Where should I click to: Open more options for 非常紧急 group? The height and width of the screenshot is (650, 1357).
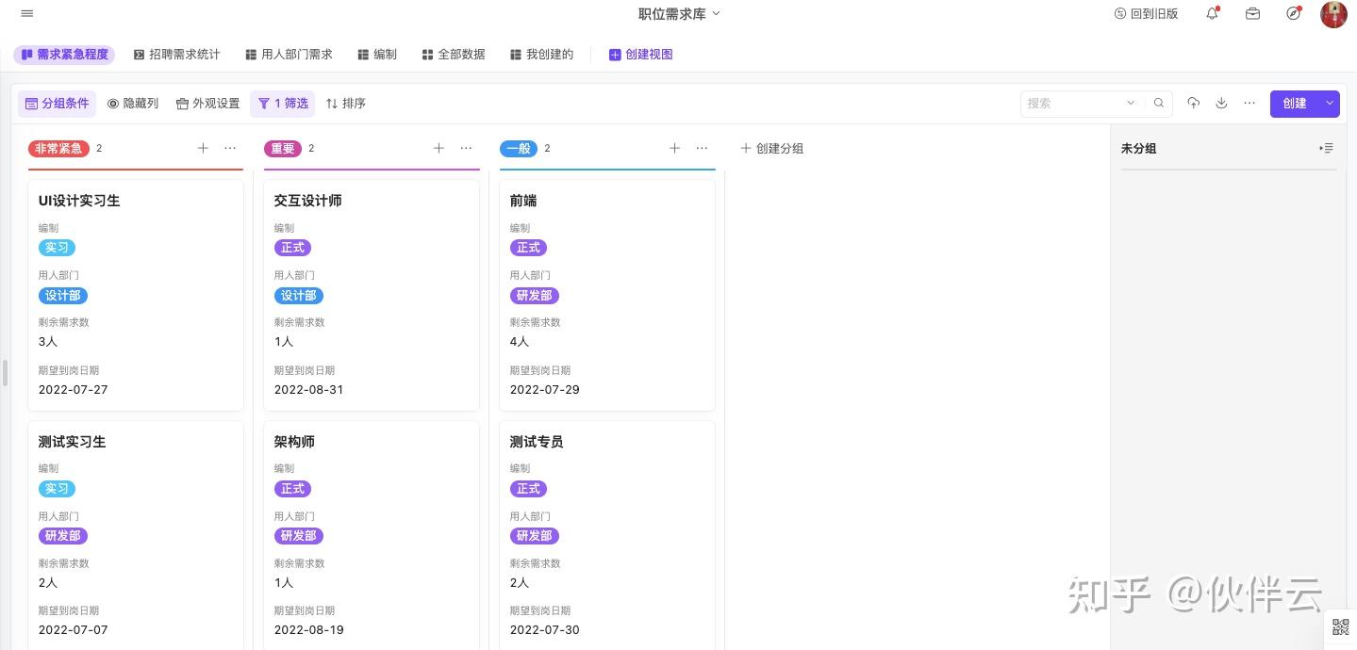point(230,148)
